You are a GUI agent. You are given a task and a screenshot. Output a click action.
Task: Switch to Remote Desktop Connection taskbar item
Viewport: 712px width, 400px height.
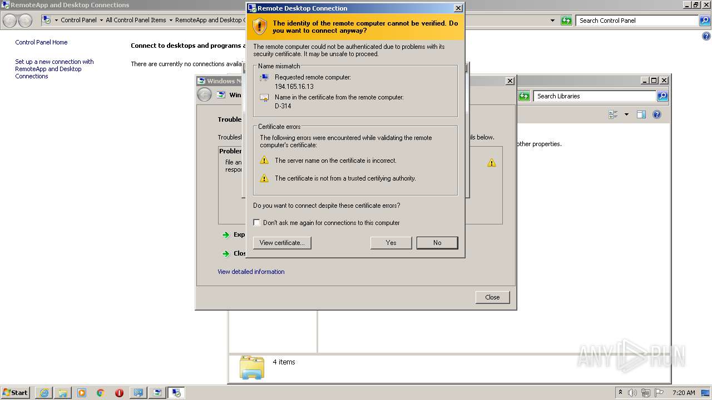[176, 393]
